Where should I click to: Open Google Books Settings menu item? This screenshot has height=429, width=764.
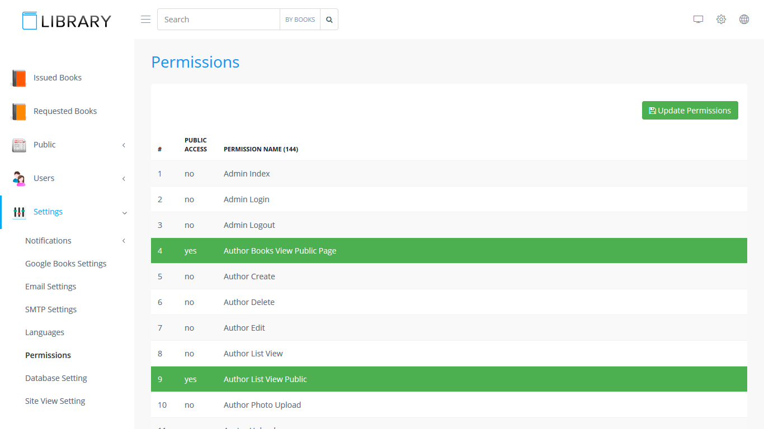(65, 264)
